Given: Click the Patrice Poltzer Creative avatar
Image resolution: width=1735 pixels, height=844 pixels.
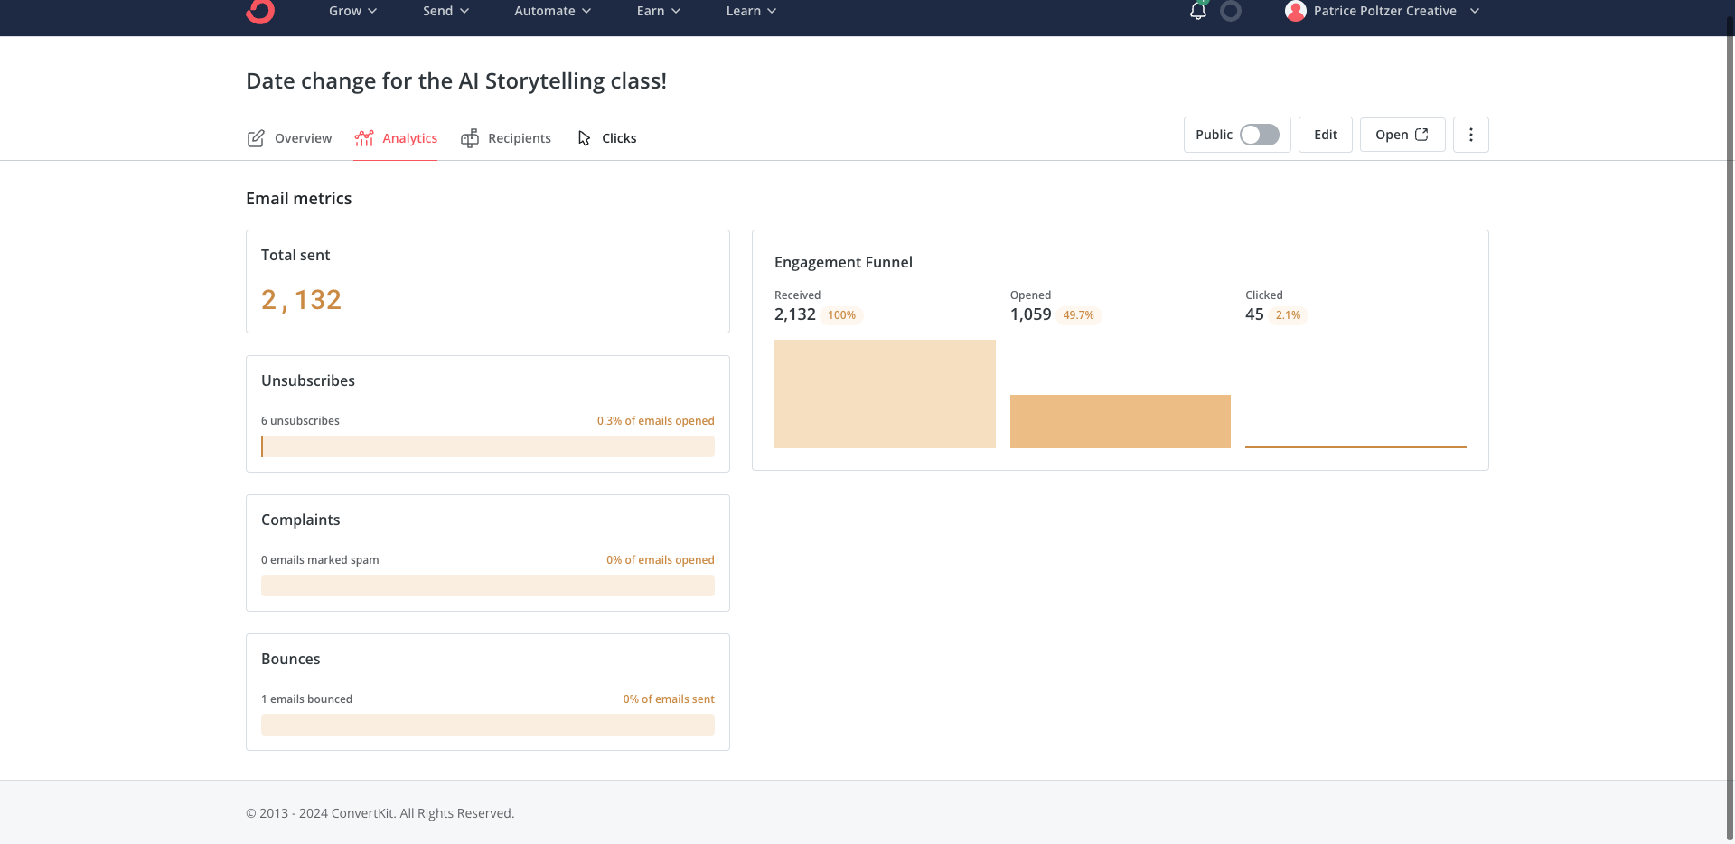Looking at the screenshot, I should pyautogui.click(x=1296, y=11).
